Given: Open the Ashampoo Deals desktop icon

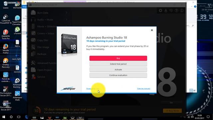Looking at the screenshot, I should coord(17,96).
